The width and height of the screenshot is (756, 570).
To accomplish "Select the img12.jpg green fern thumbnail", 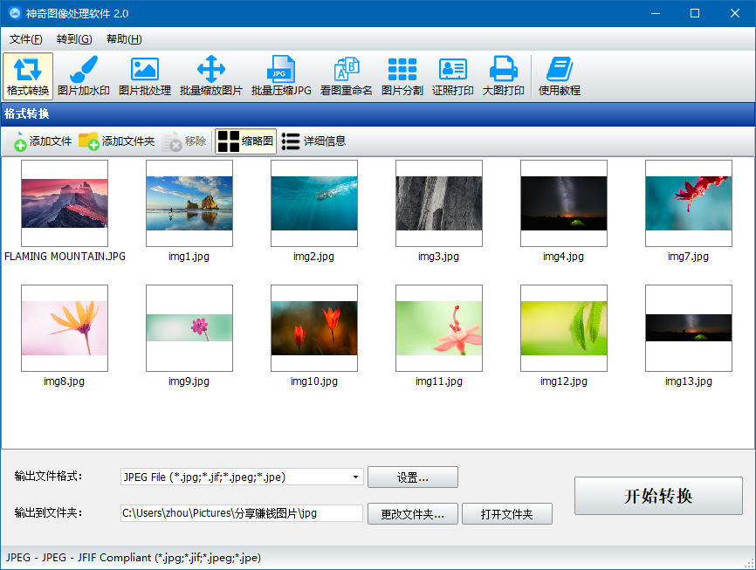I will (x=564, y=328).
